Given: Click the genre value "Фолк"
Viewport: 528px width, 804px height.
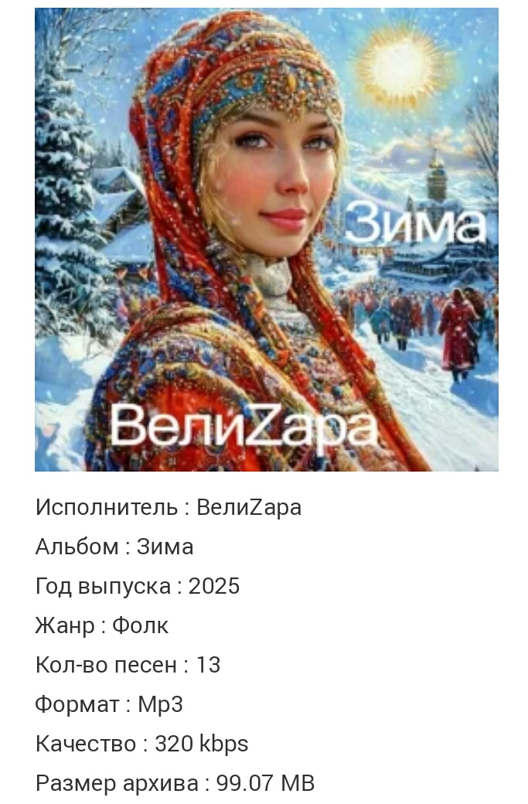Looking at the screenshot, I should pyautogui.click(x=140, y=625).
